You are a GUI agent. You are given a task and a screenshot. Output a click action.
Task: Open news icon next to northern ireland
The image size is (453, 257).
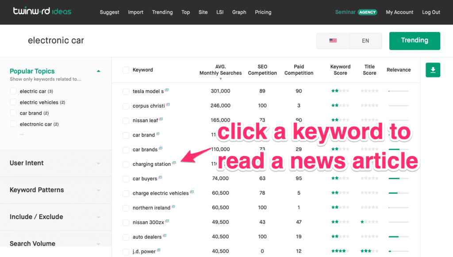pos(173,207)
